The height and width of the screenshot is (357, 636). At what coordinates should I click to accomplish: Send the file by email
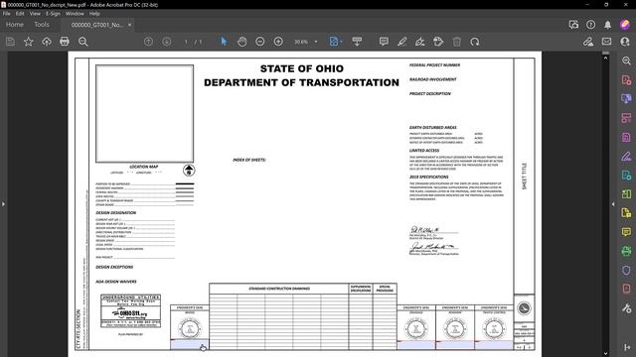point(606,42)
